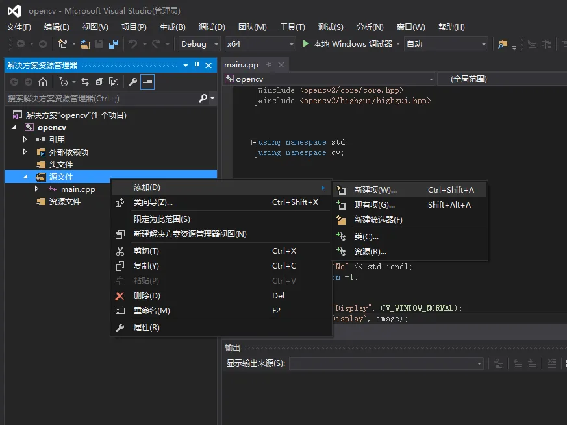Viewport: 567px width, 425px height.
Task: Select 新建项(W)... in submenu
Action: (x=410, y=190)
